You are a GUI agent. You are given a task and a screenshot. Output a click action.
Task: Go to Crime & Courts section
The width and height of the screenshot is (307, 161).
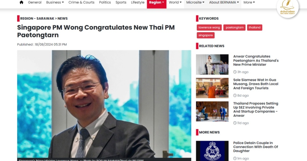click(81, 2)
